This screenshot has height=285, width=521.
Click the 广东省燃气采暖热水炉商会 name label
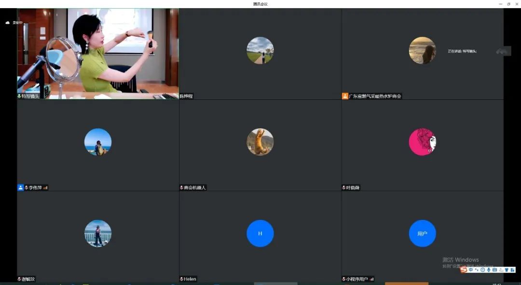tap(375, 96)
